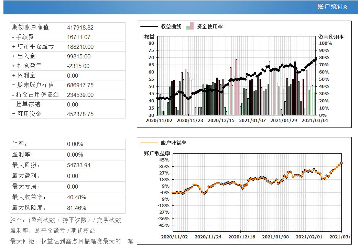The height and width of the screenshot is (247, 359).
Task: Click the 挂单冻结 row label
Action: click(x=26, y=104)
